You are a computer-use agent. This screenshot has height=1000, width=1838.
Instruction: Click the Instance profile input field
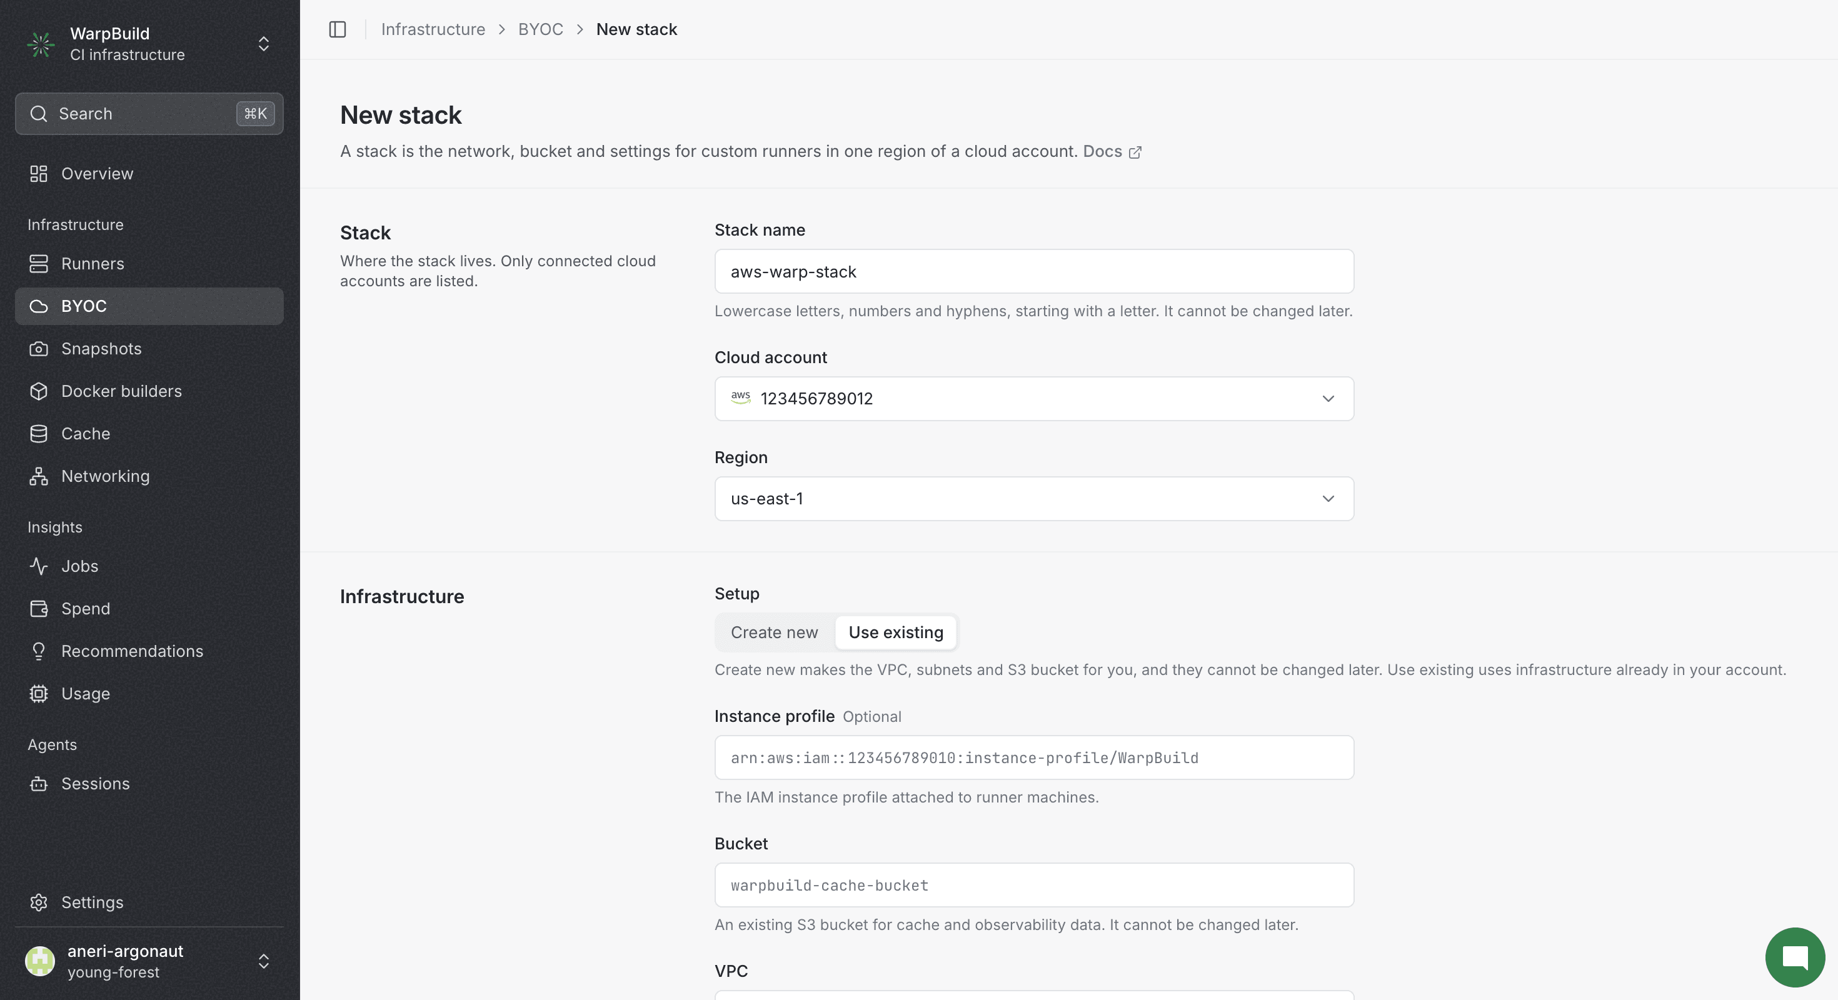[1034, 757]
